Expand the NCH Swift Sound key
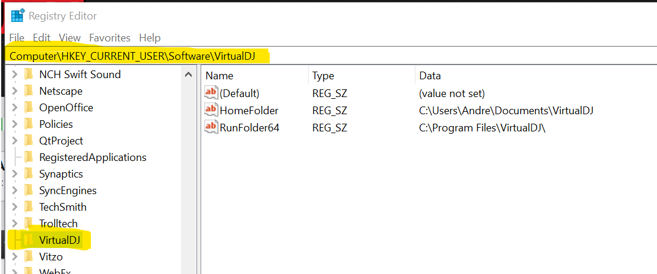 pyautogui.click(x=15, y=75)
